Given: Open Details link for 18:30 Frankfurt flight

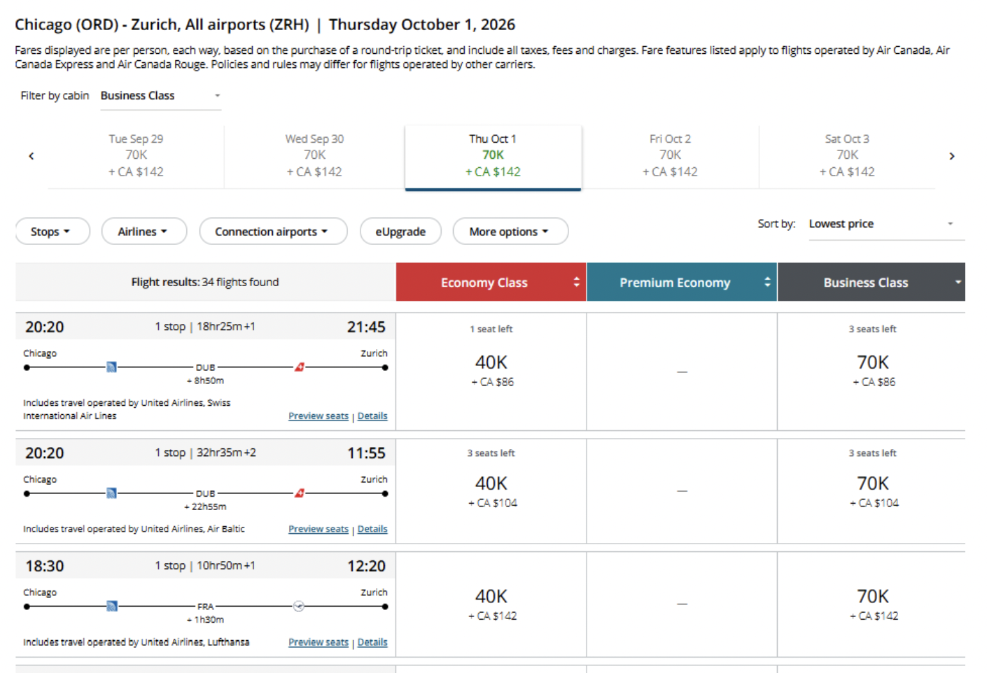Looking at the screenshot, I should [x=372, y=642].
